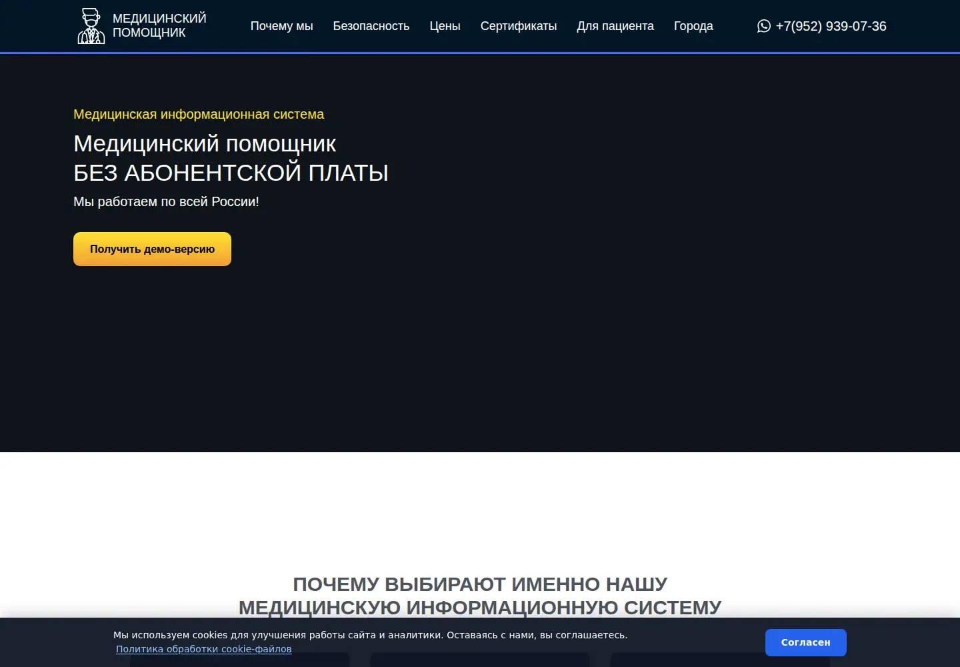Click the БЕЗ АБОНЕНТСКОЙ ПЛАТЫ heading

click(231, 173)
